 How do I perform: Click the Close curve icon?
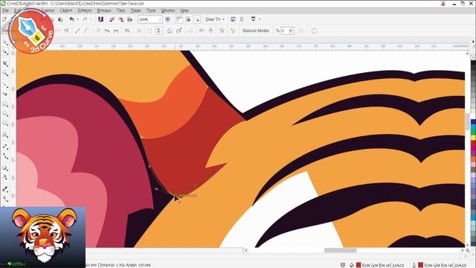point(158,31)
